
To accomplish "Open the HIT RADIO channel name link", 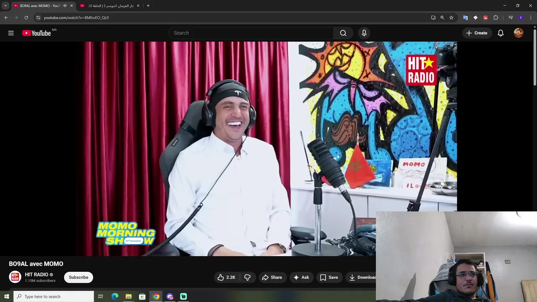I will click(36, 275).
